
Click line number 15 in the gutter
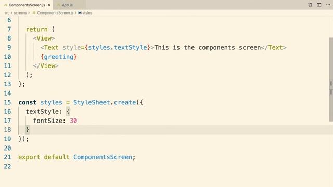[x=7, y=102]
